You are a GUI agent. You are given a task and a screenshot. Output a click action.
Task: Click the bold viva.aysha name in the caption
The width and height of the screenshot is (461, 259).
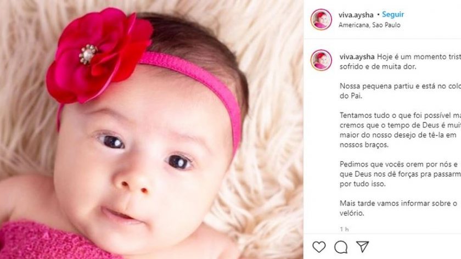357,57
